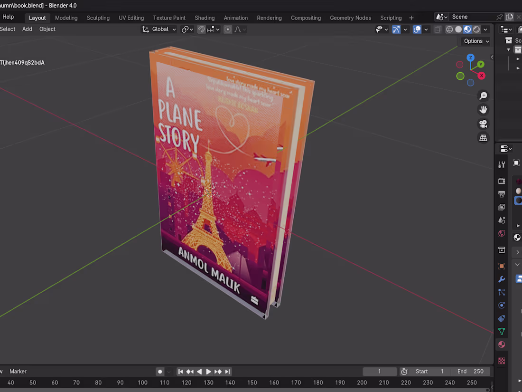
Task: Open the Modifier properties wrench icon
Action: [502, 279]
